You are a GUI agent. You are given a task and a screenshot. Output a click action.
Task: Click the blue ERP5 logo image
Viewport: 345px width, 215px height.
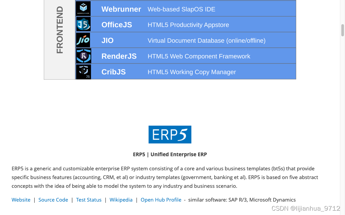point(170,134)
